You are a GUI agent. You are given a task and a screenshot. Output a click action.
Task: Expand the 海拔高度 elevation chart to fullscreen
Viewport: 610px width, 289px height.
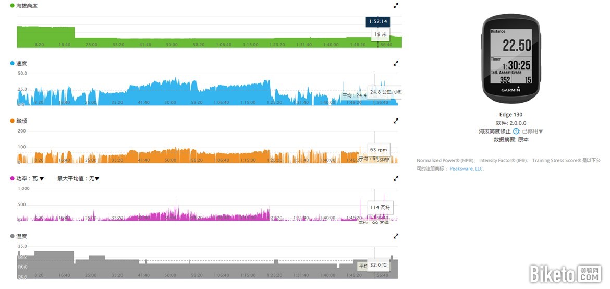pyautogui.click(x=396, y=6)
